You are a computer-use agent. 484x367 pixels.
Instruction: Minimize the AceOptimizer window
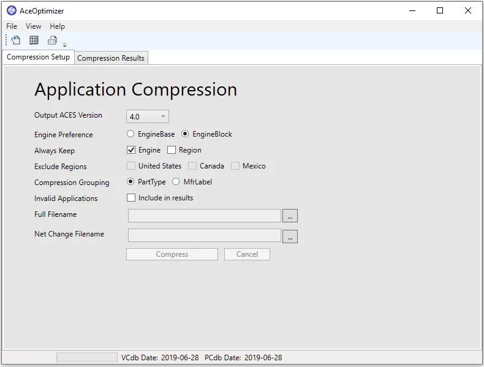coord(412,10)
